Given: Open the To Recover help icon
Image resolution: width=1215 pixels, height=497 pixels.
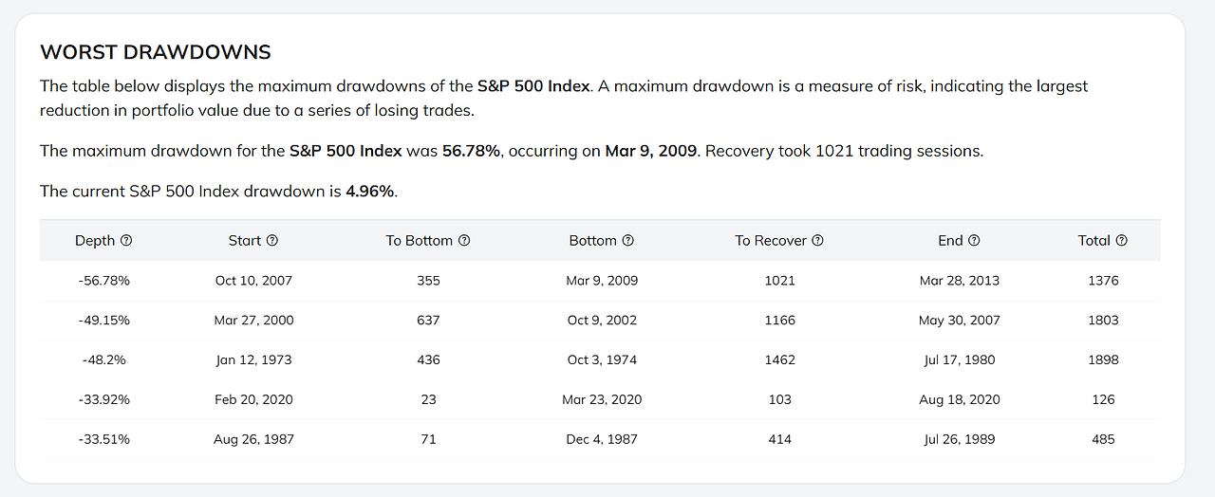Looking at the screenshot, I should [x=817, y=241].
